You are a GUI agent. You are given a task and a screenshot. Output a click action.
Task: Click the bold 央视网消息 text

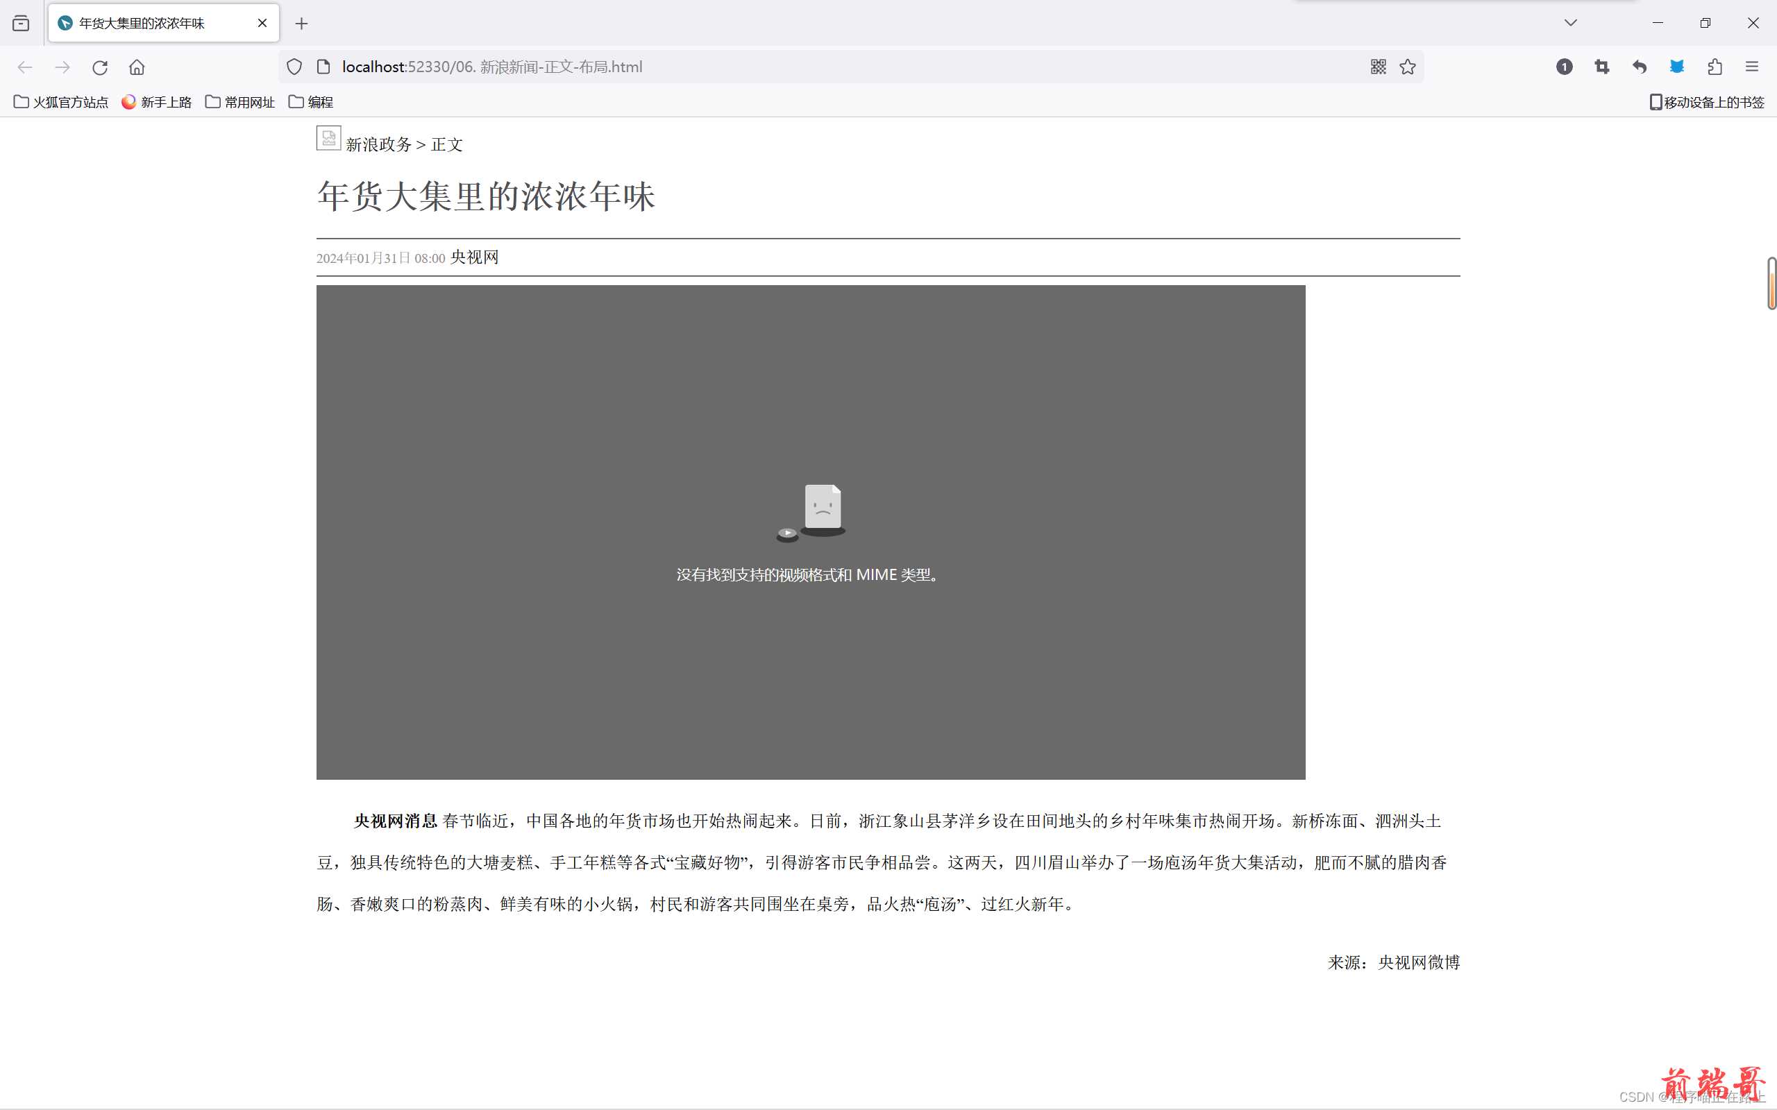tap(396, 821)
